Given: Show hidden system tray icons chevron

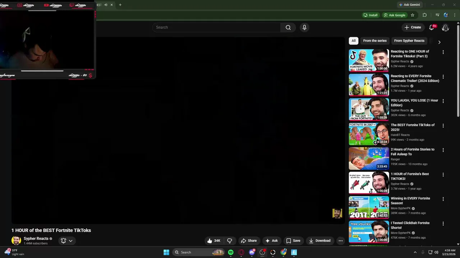Looking at the screenshot, I should [415, 252].
